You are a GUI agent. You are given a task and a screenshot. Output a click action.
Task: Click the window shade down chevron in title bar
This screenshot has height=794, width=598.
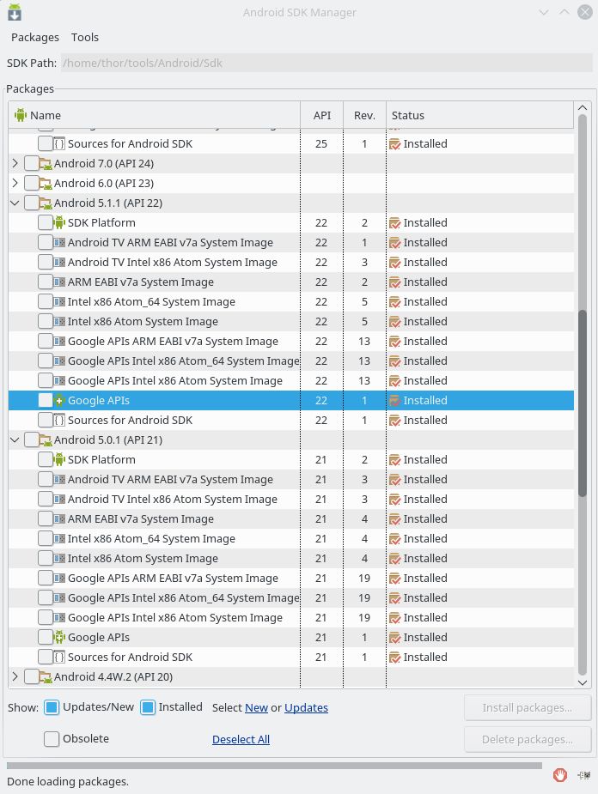pos(544,12)
